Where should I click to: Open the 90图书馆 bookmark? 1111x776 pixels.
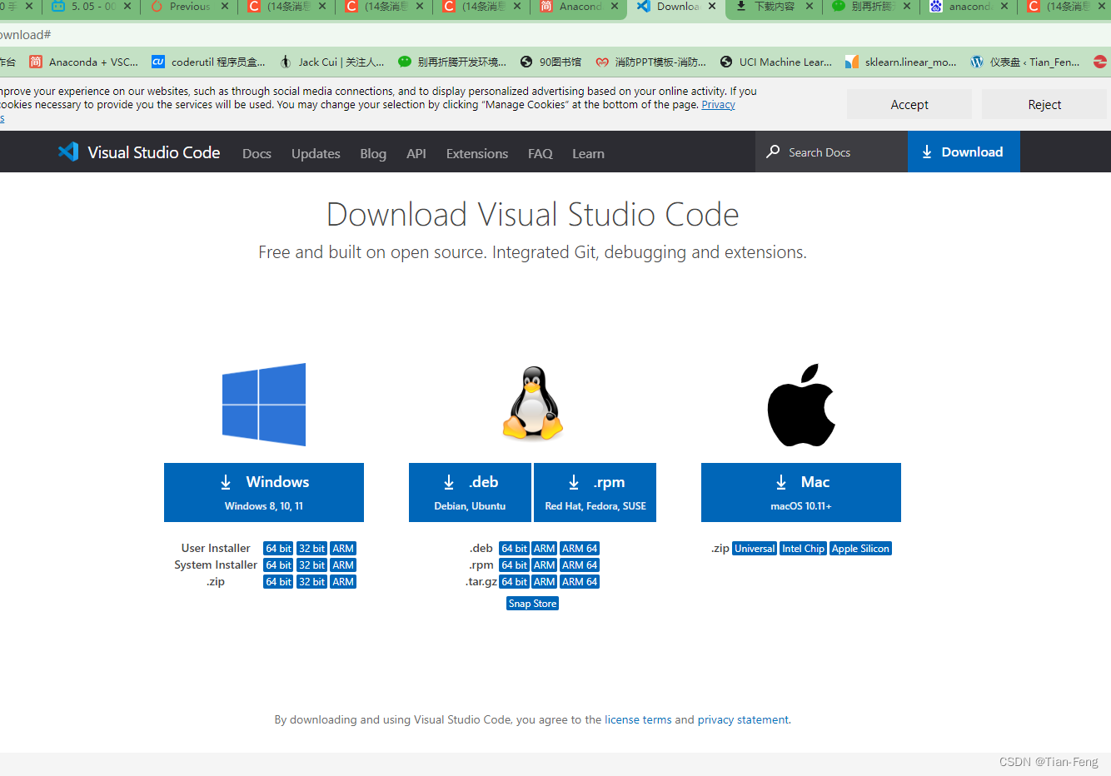551,62
